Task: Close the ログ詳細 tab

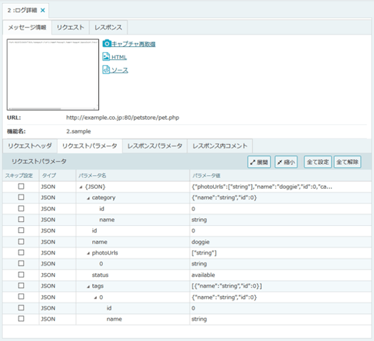Action: pos(42,10)
